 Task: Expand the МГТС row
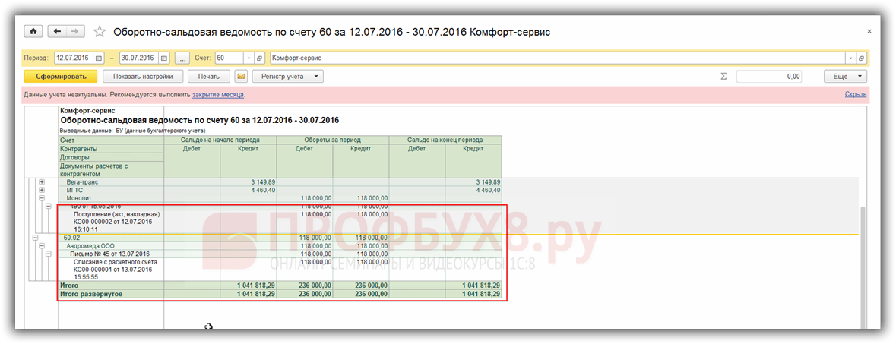42,191
